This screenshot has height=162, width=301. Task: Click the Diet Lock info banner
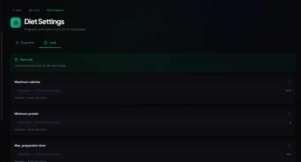click(153, 63)
